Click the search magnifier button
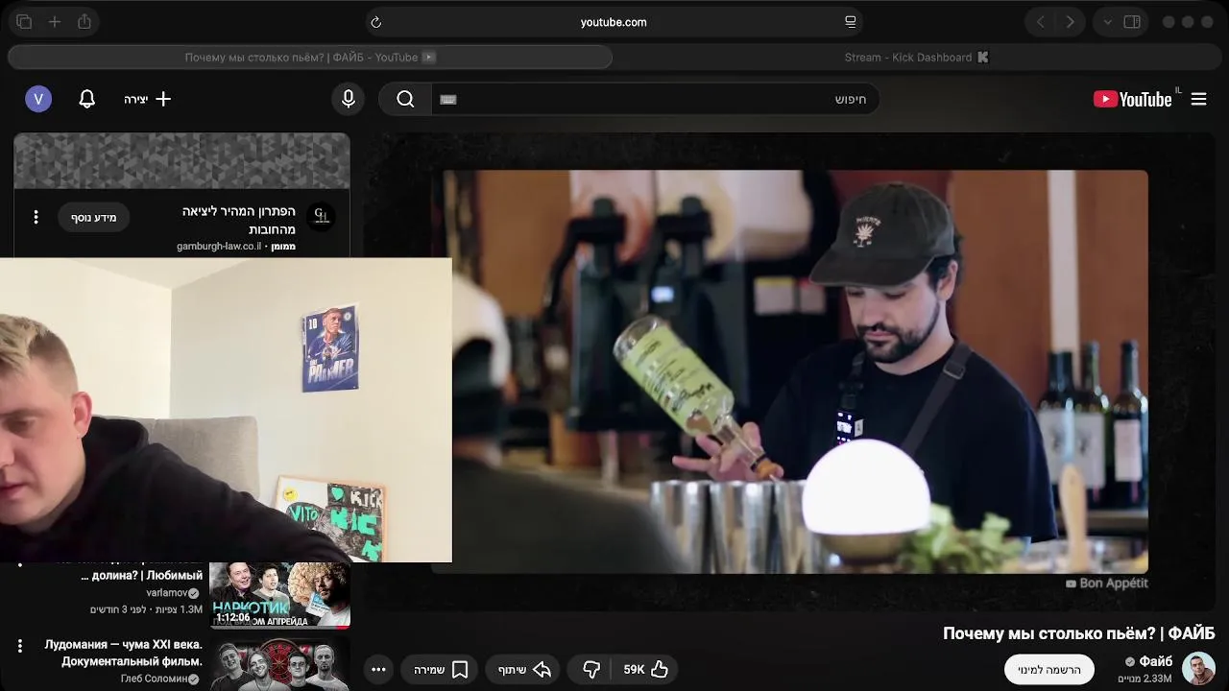This screenshot has width=1229, height=691. [x=405, y=99]
